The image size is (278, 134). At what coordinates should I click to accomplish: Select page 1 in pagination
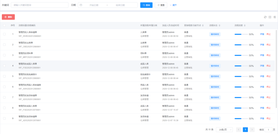coord(245,130)
